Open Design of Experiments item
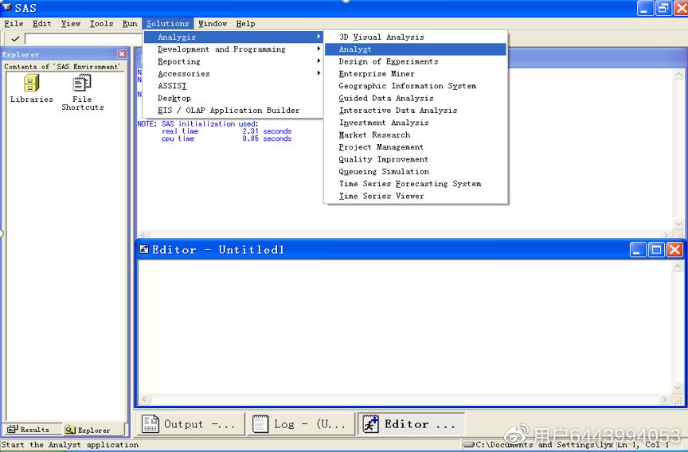This screenshot has height=452, width=688. [x=389, y=61]
